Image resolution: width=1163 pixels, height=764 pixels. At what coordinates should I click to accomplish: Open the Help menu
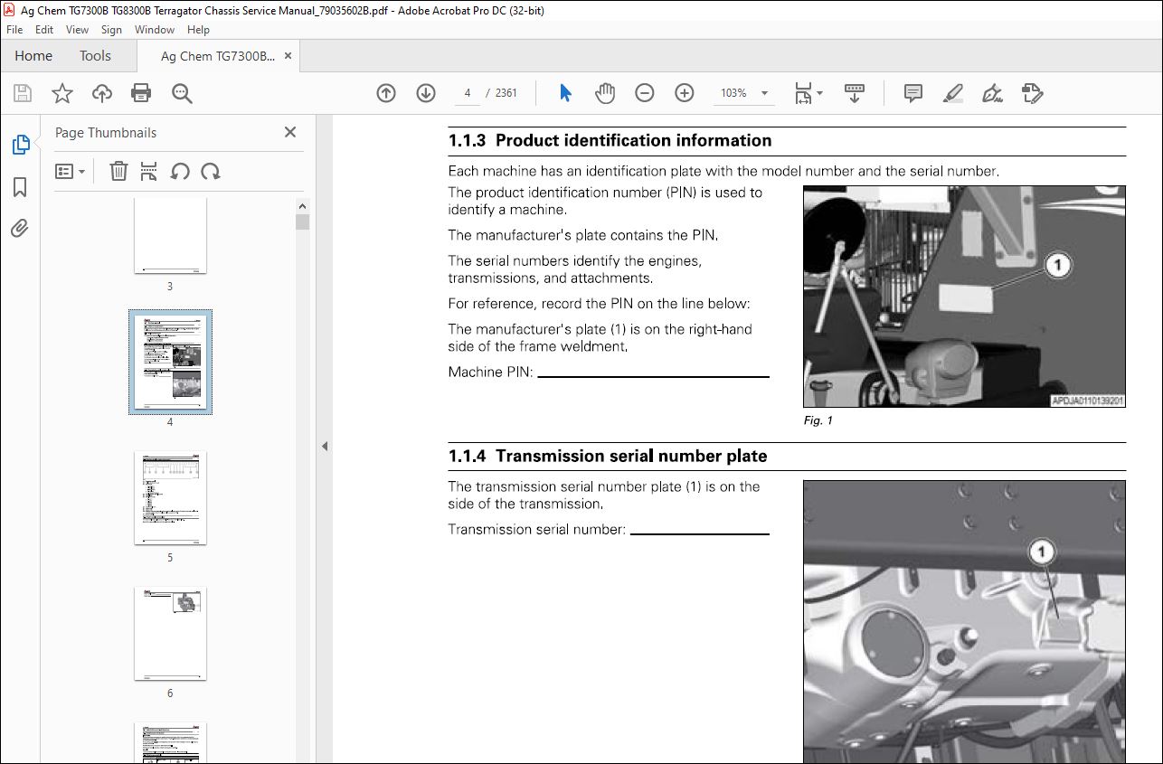click(x=198, y=30)
